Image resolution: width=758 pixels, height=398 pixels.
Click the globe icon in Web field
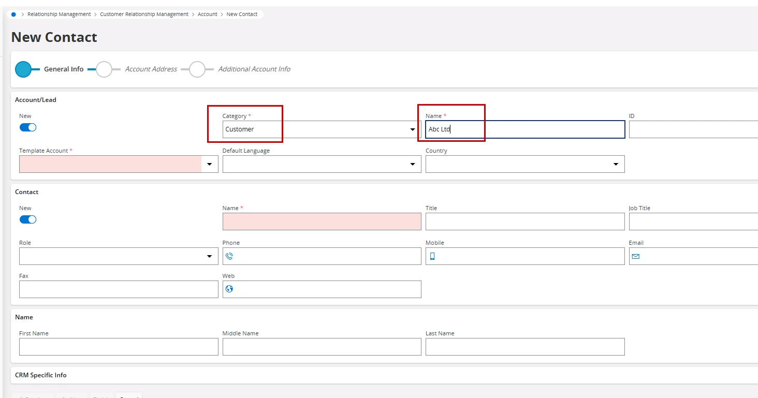tap(229, 289)
